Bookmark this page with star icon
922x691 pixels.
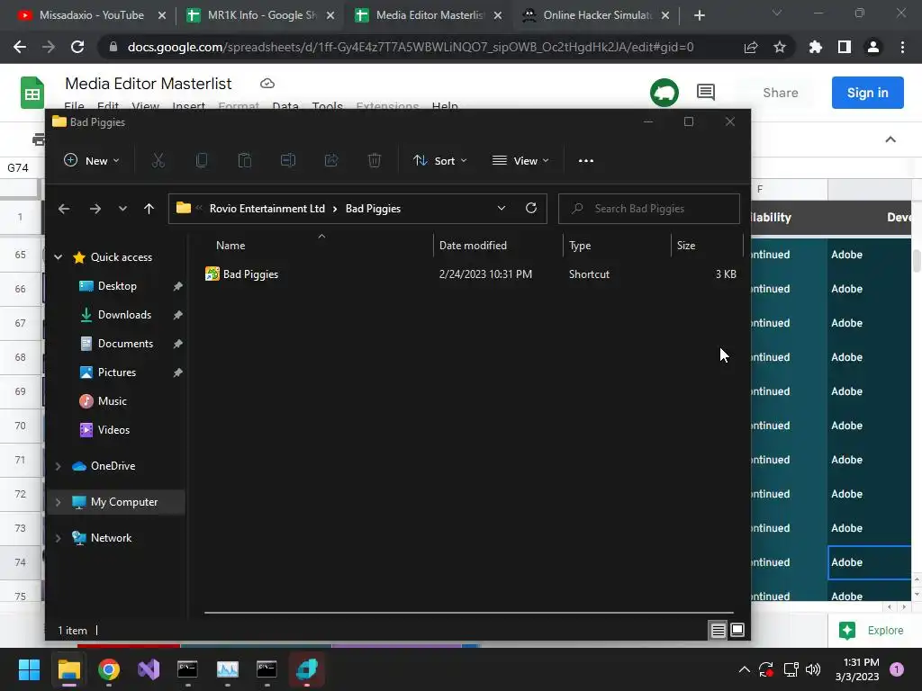(780, 47)
